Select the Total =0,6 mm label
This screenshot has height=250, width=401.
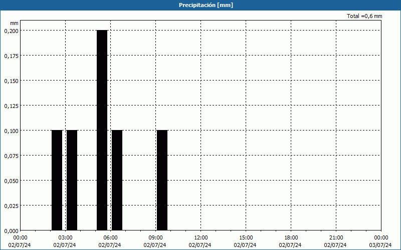point(364,16)
